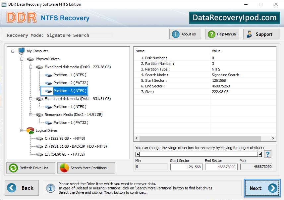
Task: Click the left edge handle of sector slider
Action: point(138,154)
